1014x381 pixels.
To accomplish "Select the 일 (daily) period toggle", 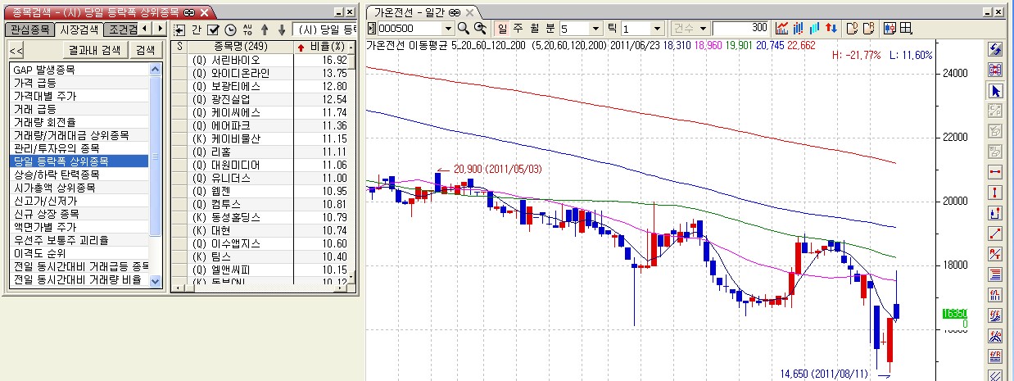I will pos(500,29).
